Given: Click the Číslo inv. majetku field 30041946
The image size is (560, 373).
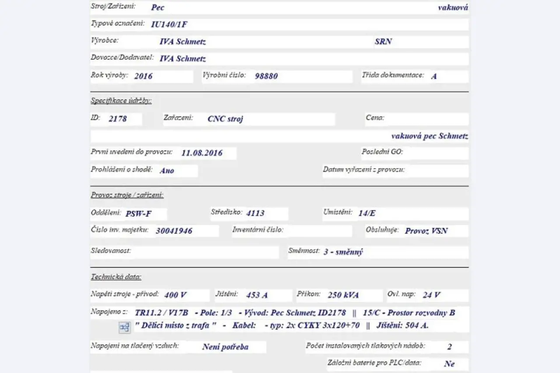Looking at the screenshot, I should 185,231.
